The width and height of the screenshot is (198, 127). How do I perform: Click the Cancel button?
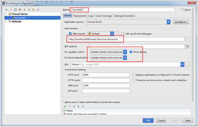(x=161, y=121)
